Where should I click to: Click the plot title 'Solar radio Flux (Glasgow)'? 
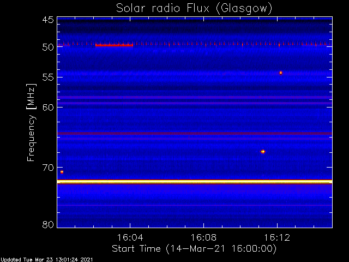[194, 9]
